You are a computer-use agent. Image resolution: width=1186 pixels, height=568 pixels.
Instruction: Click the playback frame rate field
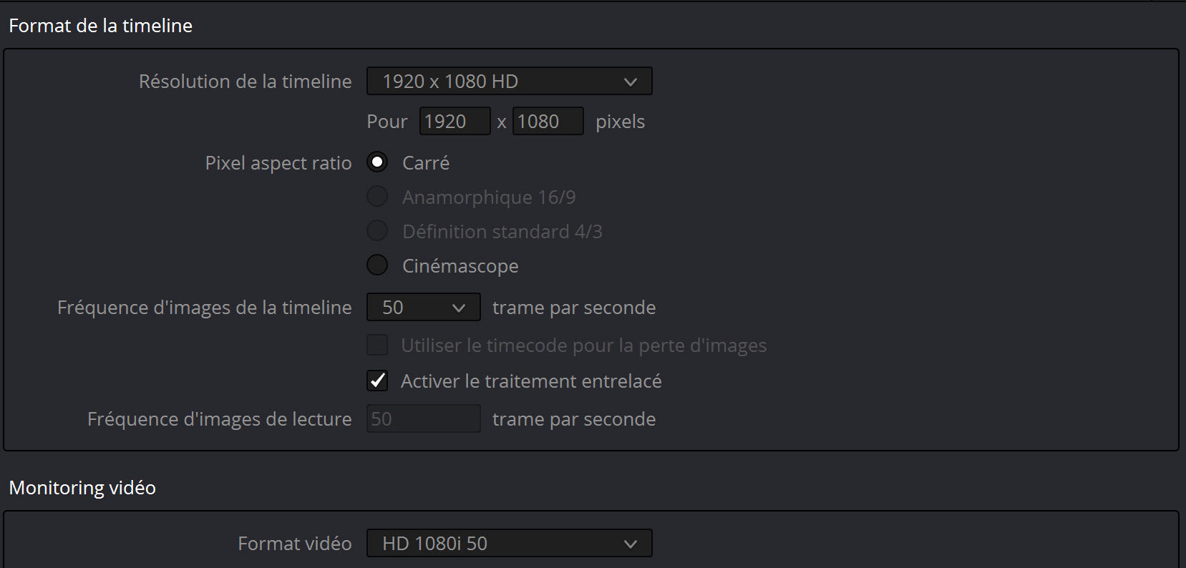point(423,419)
